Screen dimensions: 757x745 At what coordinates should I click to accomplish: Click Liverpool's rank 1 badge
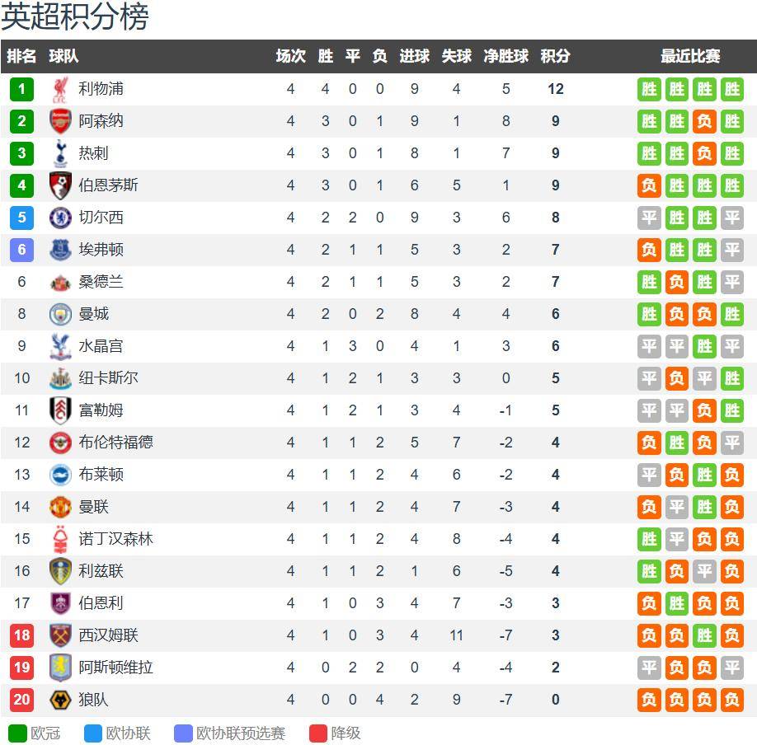point(21,89)
